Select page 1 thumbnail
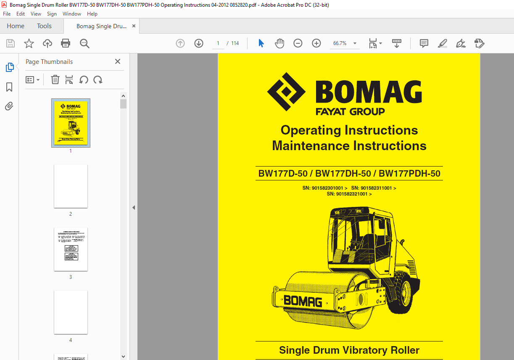This screenshot has width=514, height=360. [x=71, y=123]
